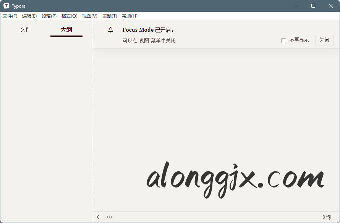The image size is (340, 223).
Task: Check the 不再显示 checkbox
Action: tap(283, 40)
